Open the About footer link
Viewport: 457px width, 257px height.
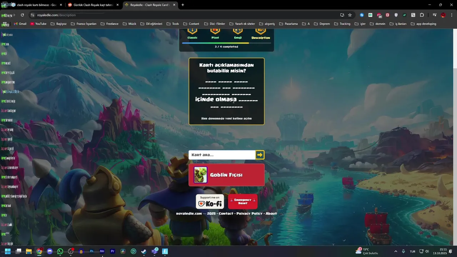click(271, 213)
